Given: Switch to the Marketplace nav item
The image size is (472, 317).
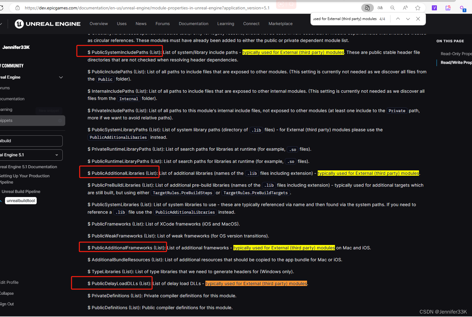Looking at the screenshot, I should point(280,24).
